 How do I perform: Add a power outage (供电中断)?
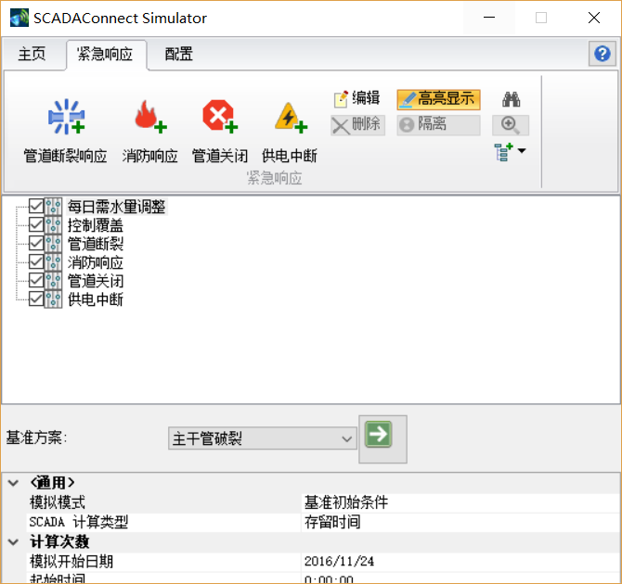click(290, 131)
